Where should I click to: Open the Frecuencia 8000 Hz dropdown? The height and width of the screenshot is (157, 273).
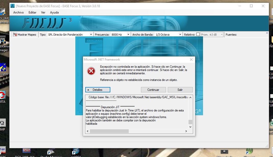[x=128, y=35]
